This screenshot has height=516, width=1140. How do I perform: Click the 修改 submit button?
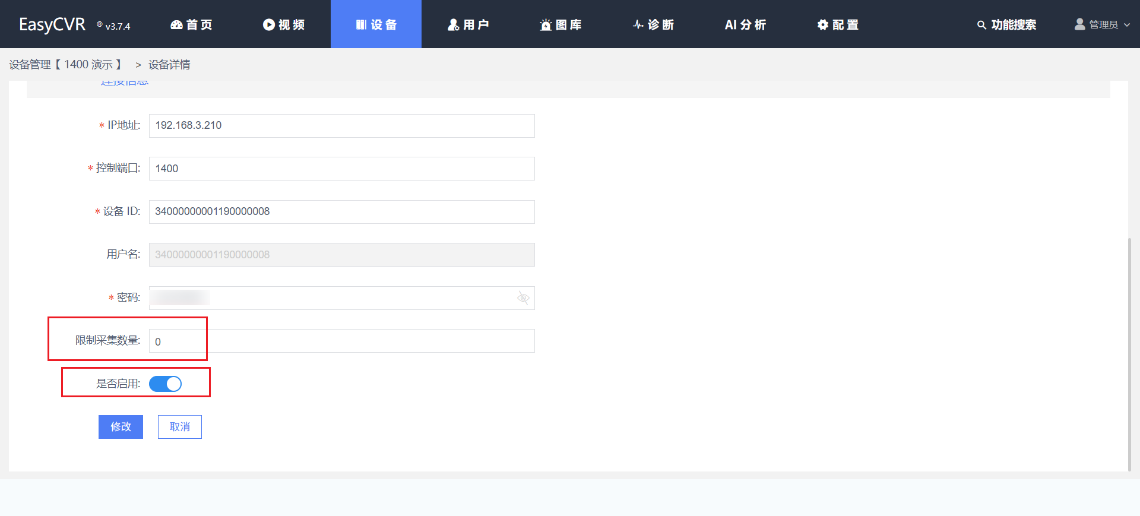tap(121, 427)
